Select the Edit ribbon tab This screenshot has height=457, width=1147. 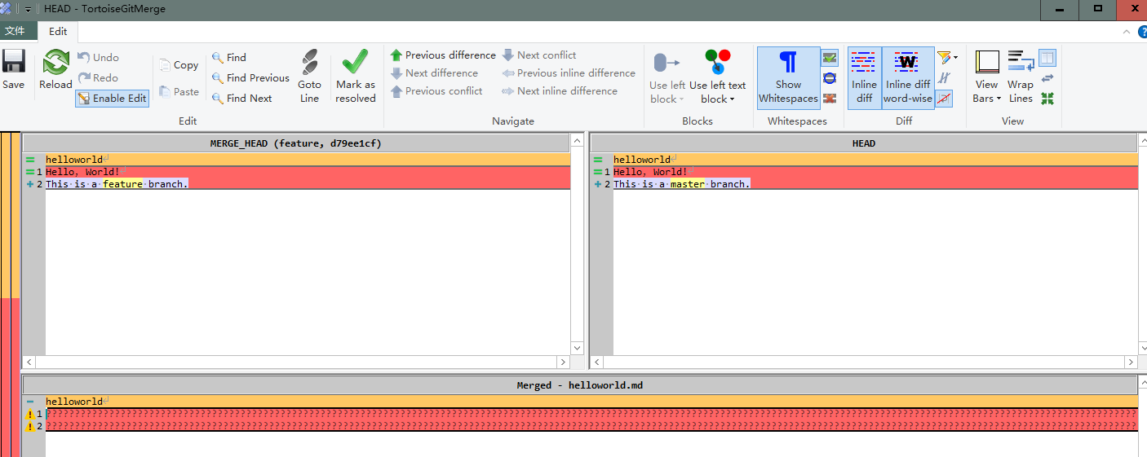click(x=58, y=32)
